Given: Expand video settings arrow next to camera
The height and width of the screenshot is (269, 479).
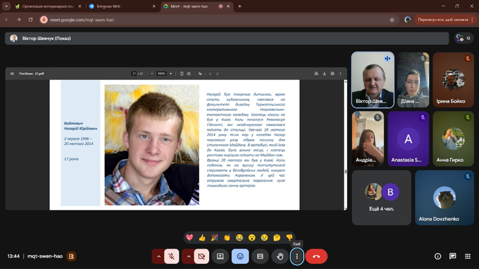Looking at the screenshot, I should point(188,257).
